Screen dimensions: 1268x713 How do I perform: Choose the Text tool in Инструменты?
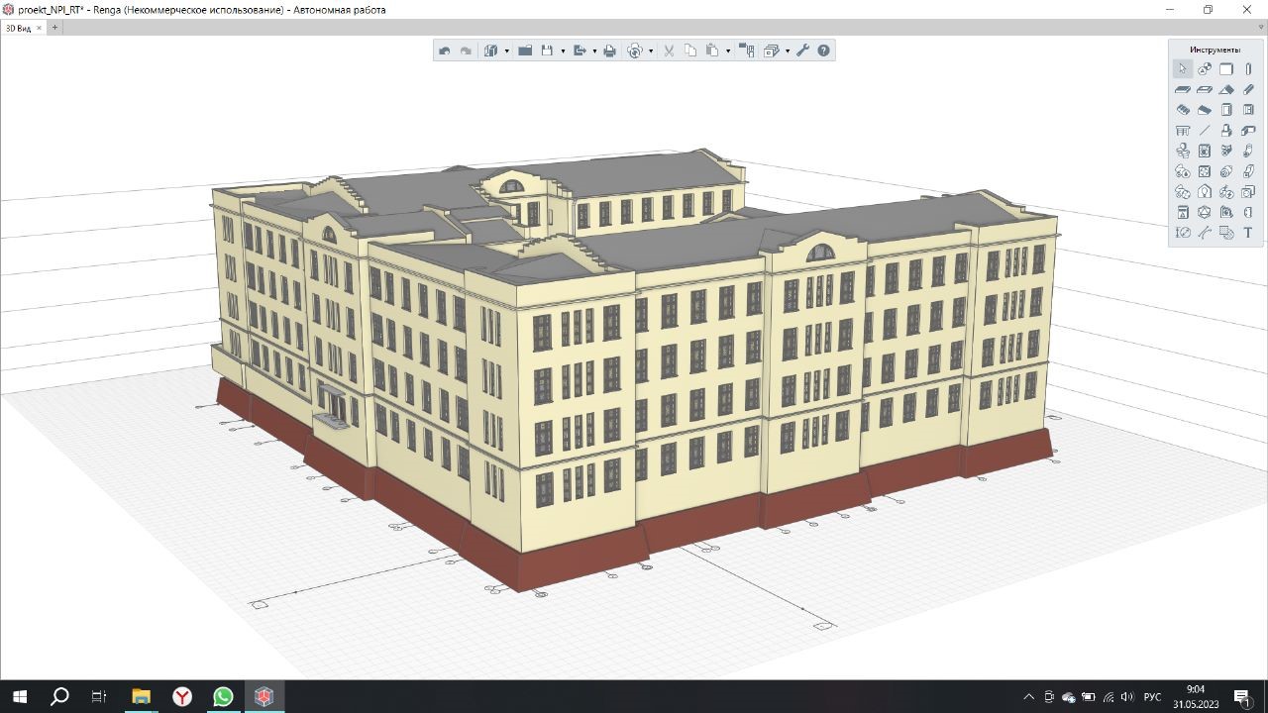(1248, 234)
